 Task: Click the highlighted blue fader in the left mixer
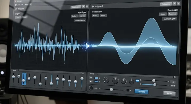(x=24, y=79)
